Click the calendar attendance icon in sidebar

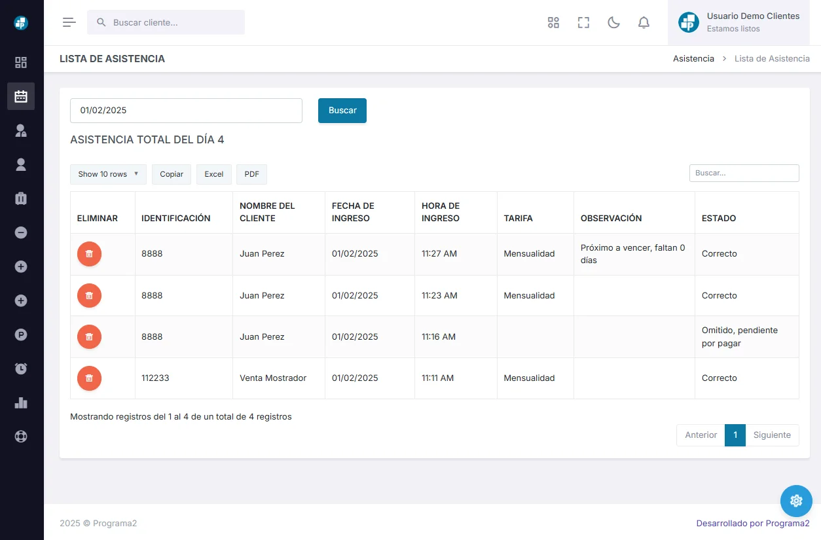21,96
